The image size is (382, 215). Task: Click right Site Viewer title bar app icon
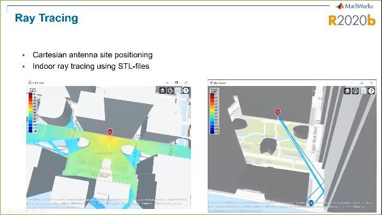(x=211, y=83)
